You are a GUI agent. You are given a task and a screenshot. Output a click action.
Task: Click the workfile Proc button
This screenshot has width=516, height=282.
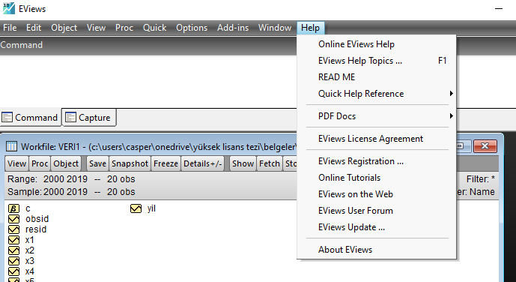tap(40, 163)
